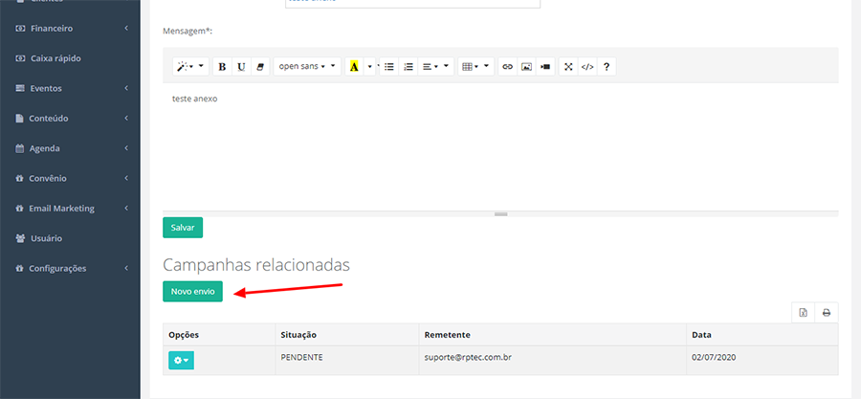This screenshot has width=861, height=399.
Task: Toggle bold formatting in the editor
Action: click(x=222, y=67)
